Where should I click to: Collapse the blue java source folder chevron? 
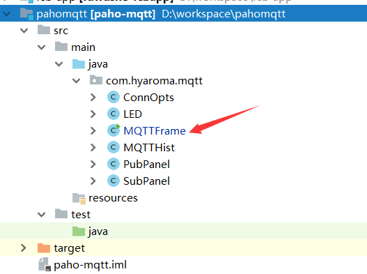click(x=58, y=64)
